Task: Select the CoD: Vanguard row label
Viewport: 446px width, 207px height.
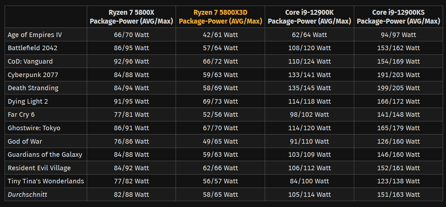Action: pyautogui.click(x=30, y=61)
